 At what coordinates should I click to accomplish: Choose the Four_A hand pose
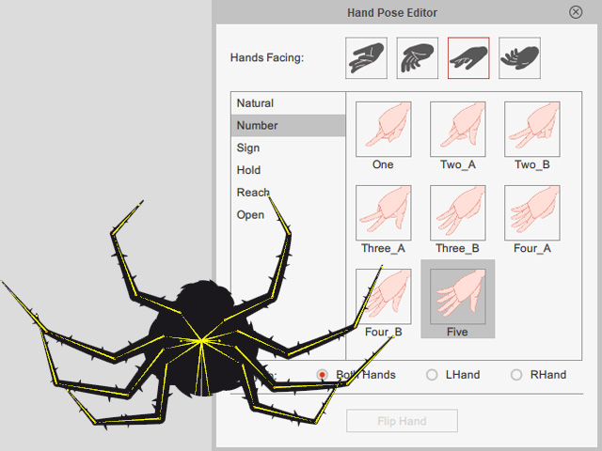tap(531, 212)
